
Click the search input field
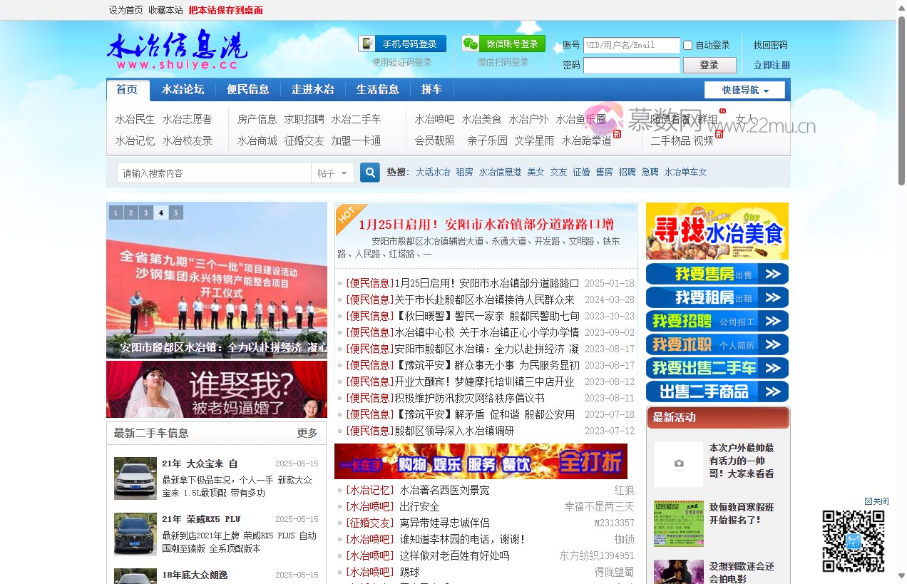(x=213, y=172)
